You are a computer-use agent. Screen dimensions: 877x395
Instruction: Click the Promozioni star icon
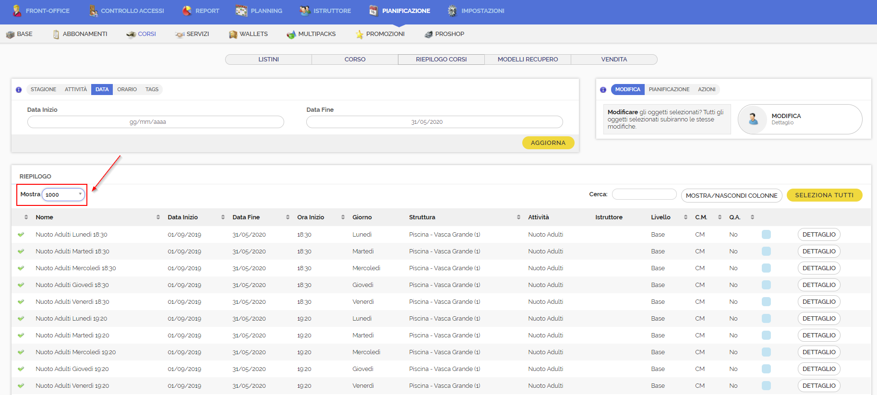coord(360,35)
